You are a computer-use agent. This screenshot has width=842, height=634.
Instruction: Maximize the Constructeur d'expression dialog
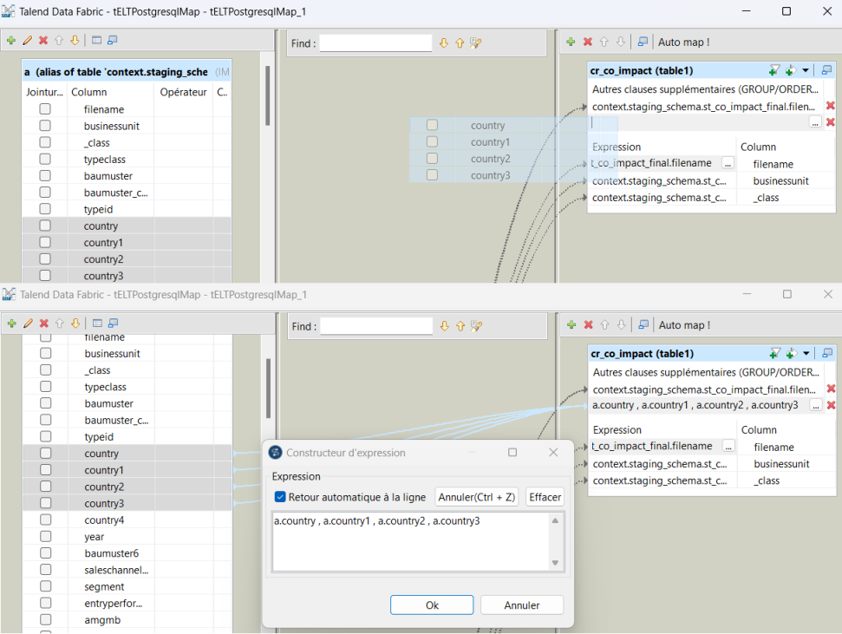click(512, 453)
